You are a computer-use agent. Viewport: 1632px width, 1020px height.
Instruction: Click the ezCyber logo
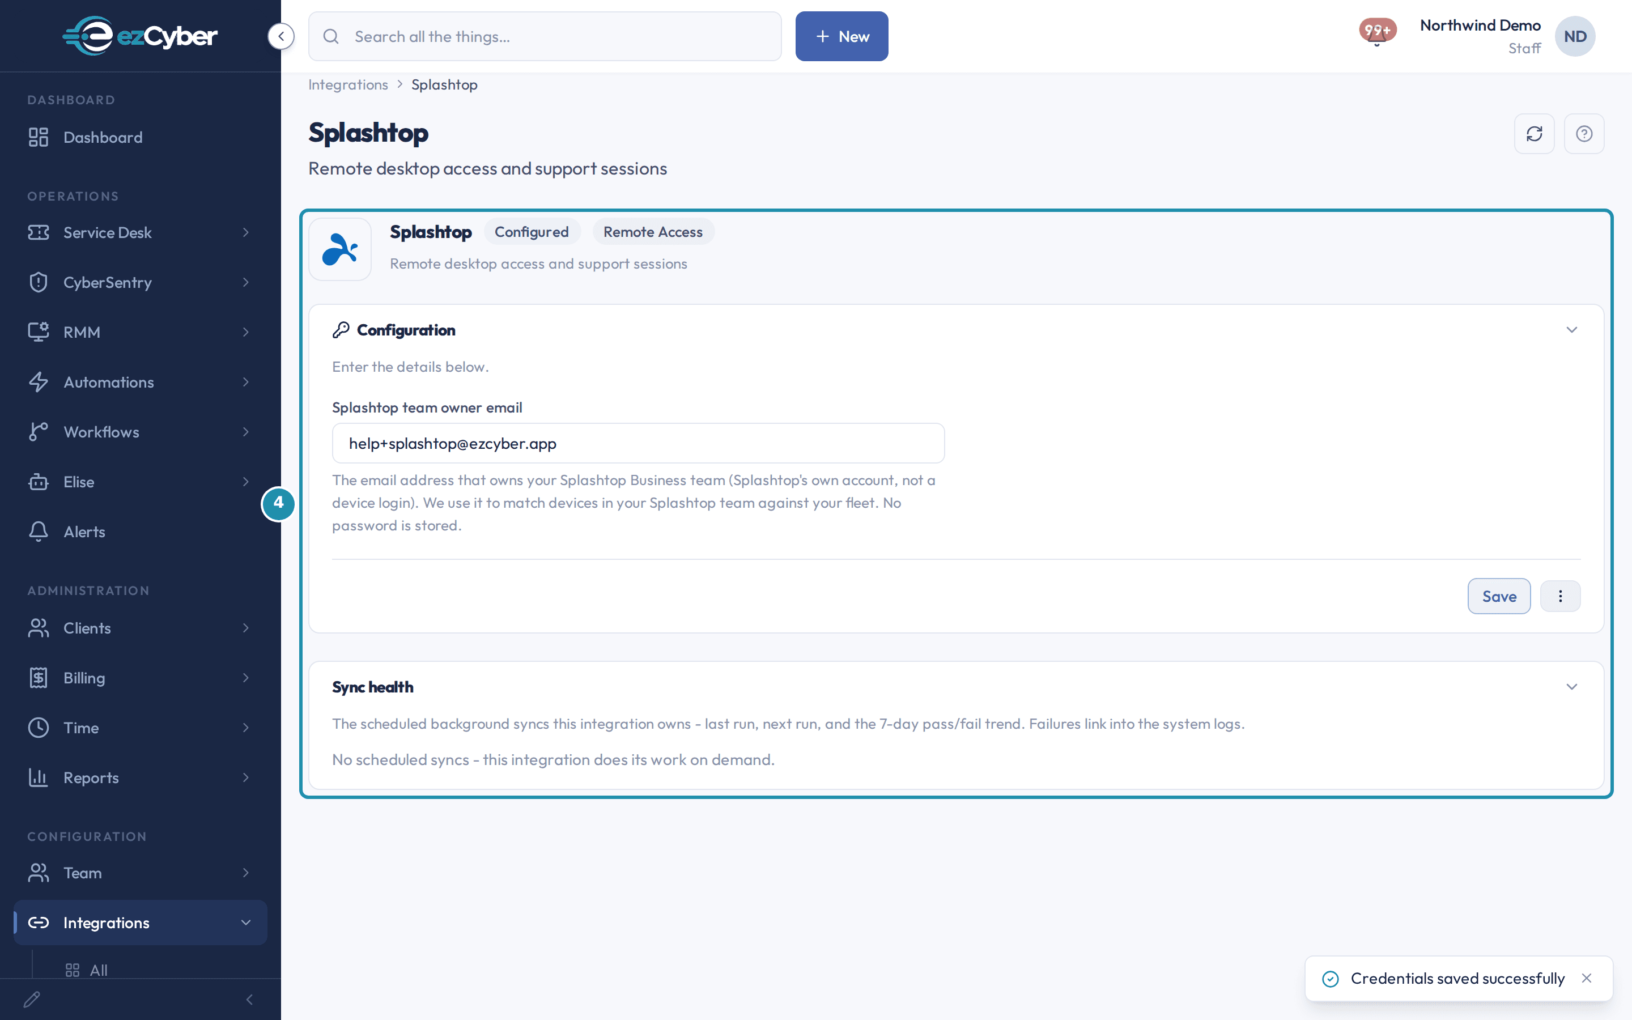tap(141, 36)
